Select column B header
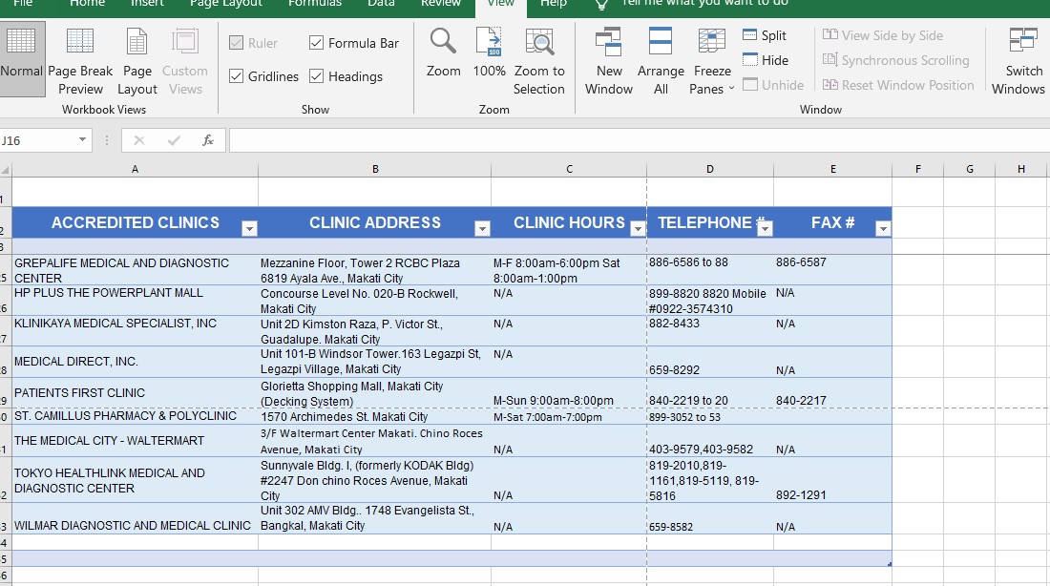This screenshot has height=586, width=1050. click(x=375, y=170)
